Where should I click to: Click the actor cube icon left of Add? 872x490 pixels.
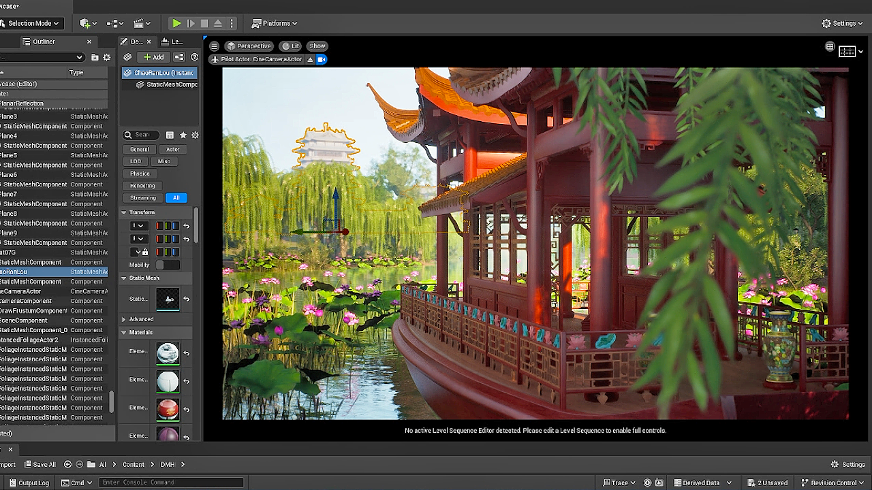point(127,57)
